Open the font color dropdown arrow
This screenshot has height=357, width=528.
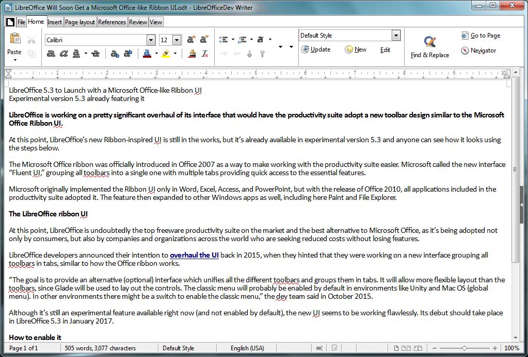coord(156,54)
